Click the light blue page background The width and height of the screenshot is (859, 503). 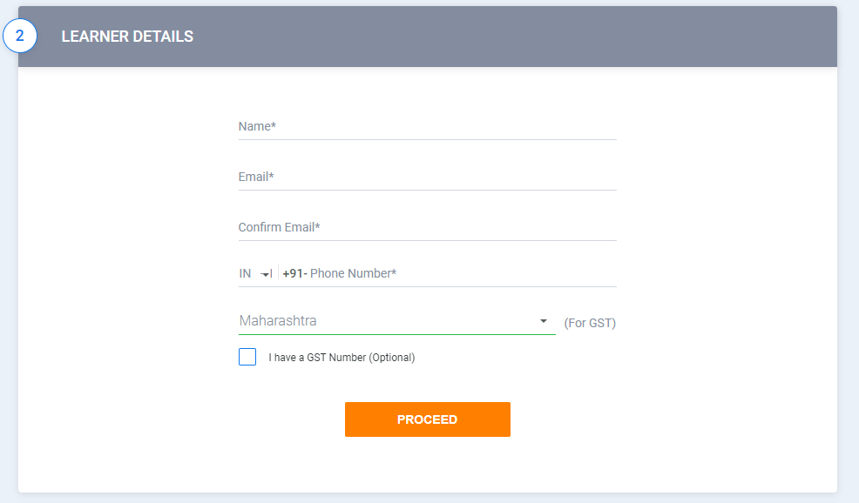click(x=849, y=261)
